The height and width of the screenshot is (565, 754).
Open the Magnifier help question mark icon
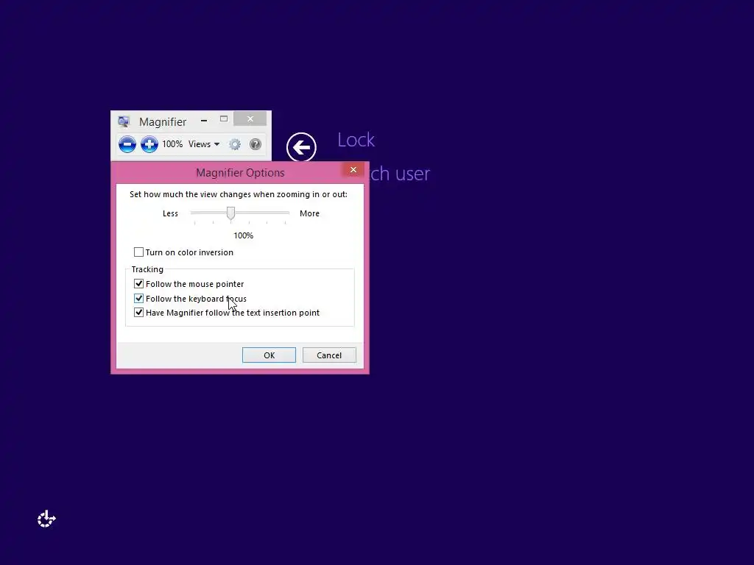256,144
